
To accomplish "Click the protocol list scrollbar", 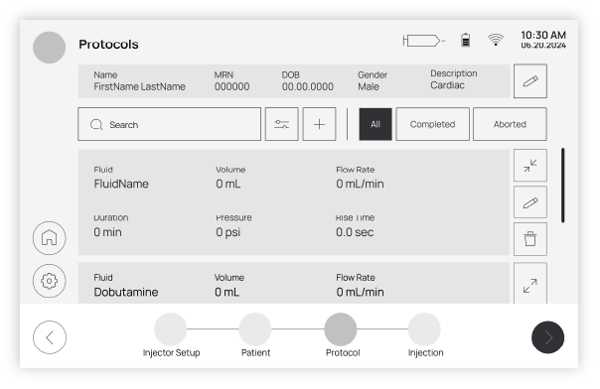I will pyautogui.click(x=563, y=186).
